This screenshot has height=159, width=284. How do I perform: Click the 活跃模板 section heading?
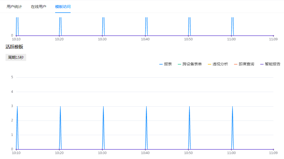[14, 47]
